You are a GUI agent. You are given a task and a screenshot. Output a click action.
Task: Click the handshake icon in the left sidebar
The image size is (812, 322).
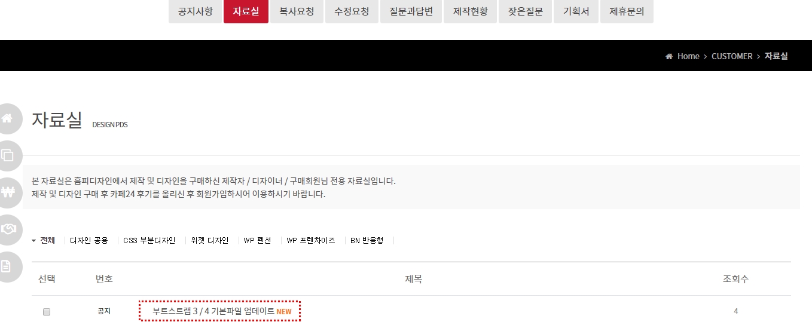pos(8,229)
